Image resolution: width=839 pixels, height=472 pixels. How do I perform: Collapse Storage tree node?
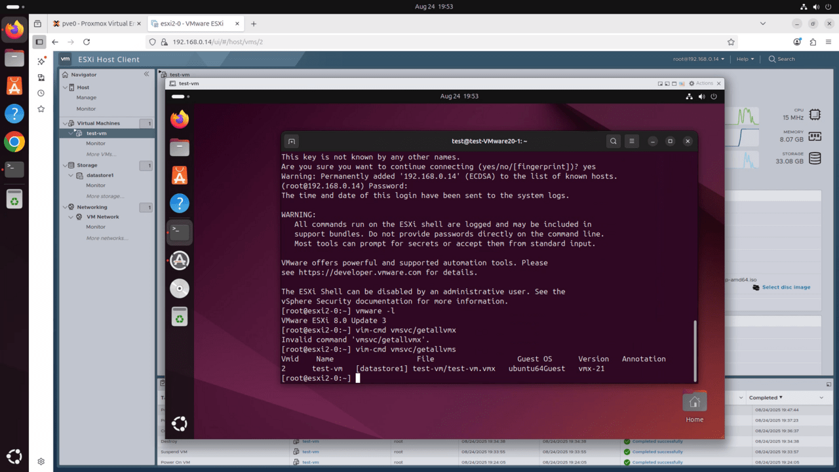(65, 165)
